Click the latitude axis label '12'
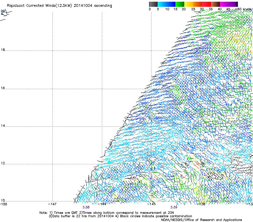 tap(3, 163)
